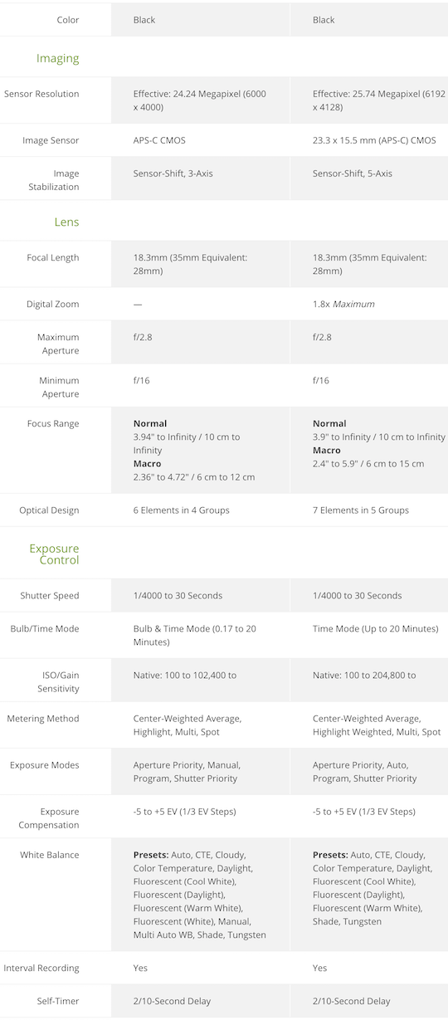Click the Imaging section heading
The image size is (448, 1020).
[x=57, y=59]
